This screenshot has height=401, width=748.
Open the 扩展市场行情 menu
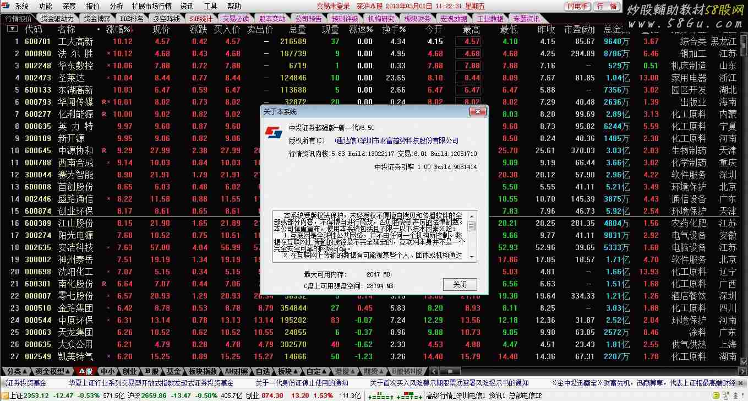click(152, 7)
